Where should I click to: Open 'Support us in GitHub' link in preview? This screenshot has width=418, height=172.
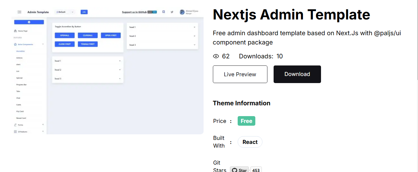click(134, 12)
